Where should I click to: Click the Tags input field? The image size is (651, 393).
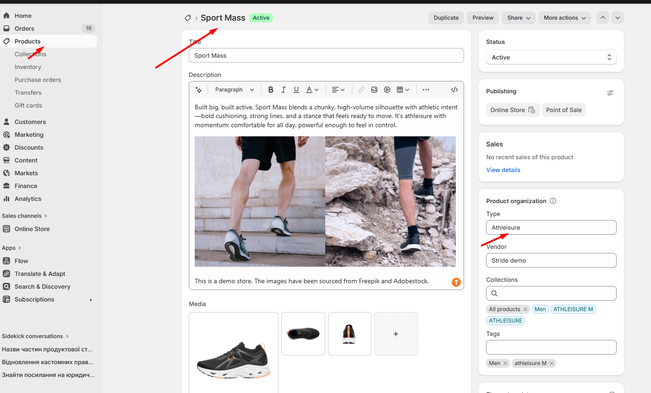tap(551, 347)
